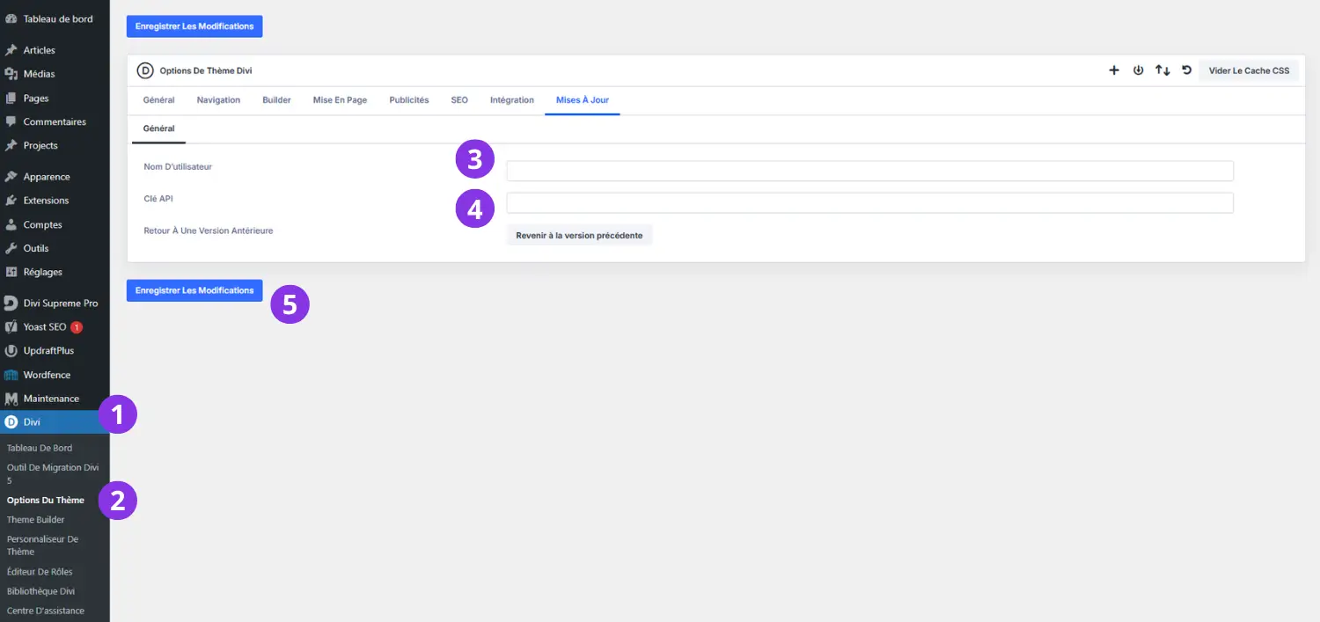Select Options Du Thème submenu item

[x=46, y=500]
